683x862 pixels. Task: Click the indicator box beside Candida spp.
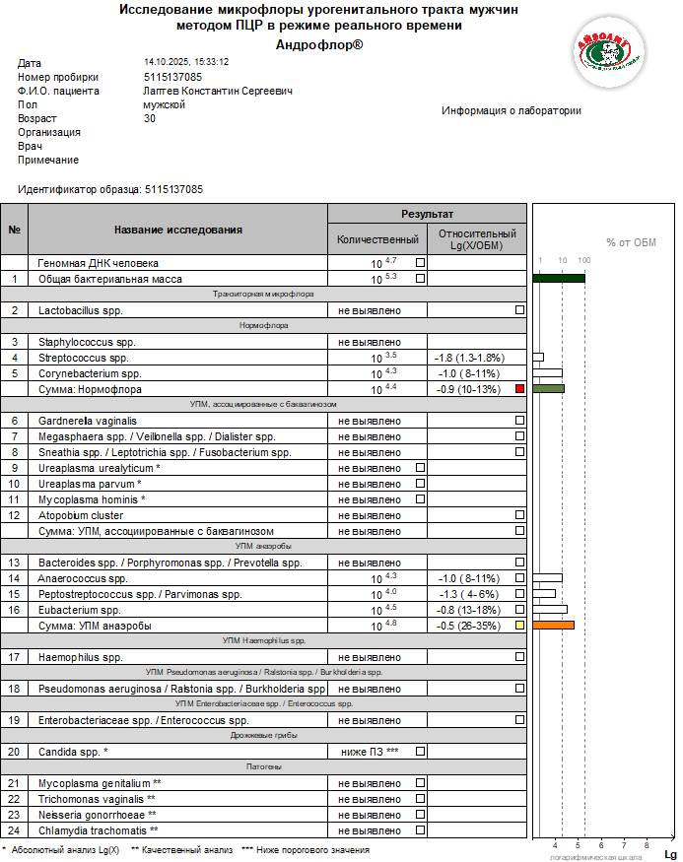[420, 752]
